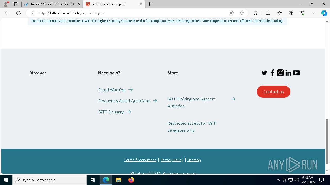Image resolution: width=330 pixels, height=185 pixels.
Task: Open Task View on taskbar
Action: coord(93,180)
